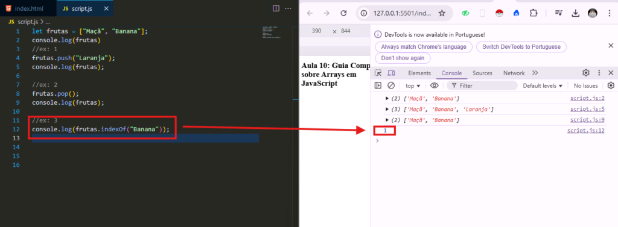This screenshot has width=618, height=227.
Task: Click the live expression eye icon
Action: 435,86
